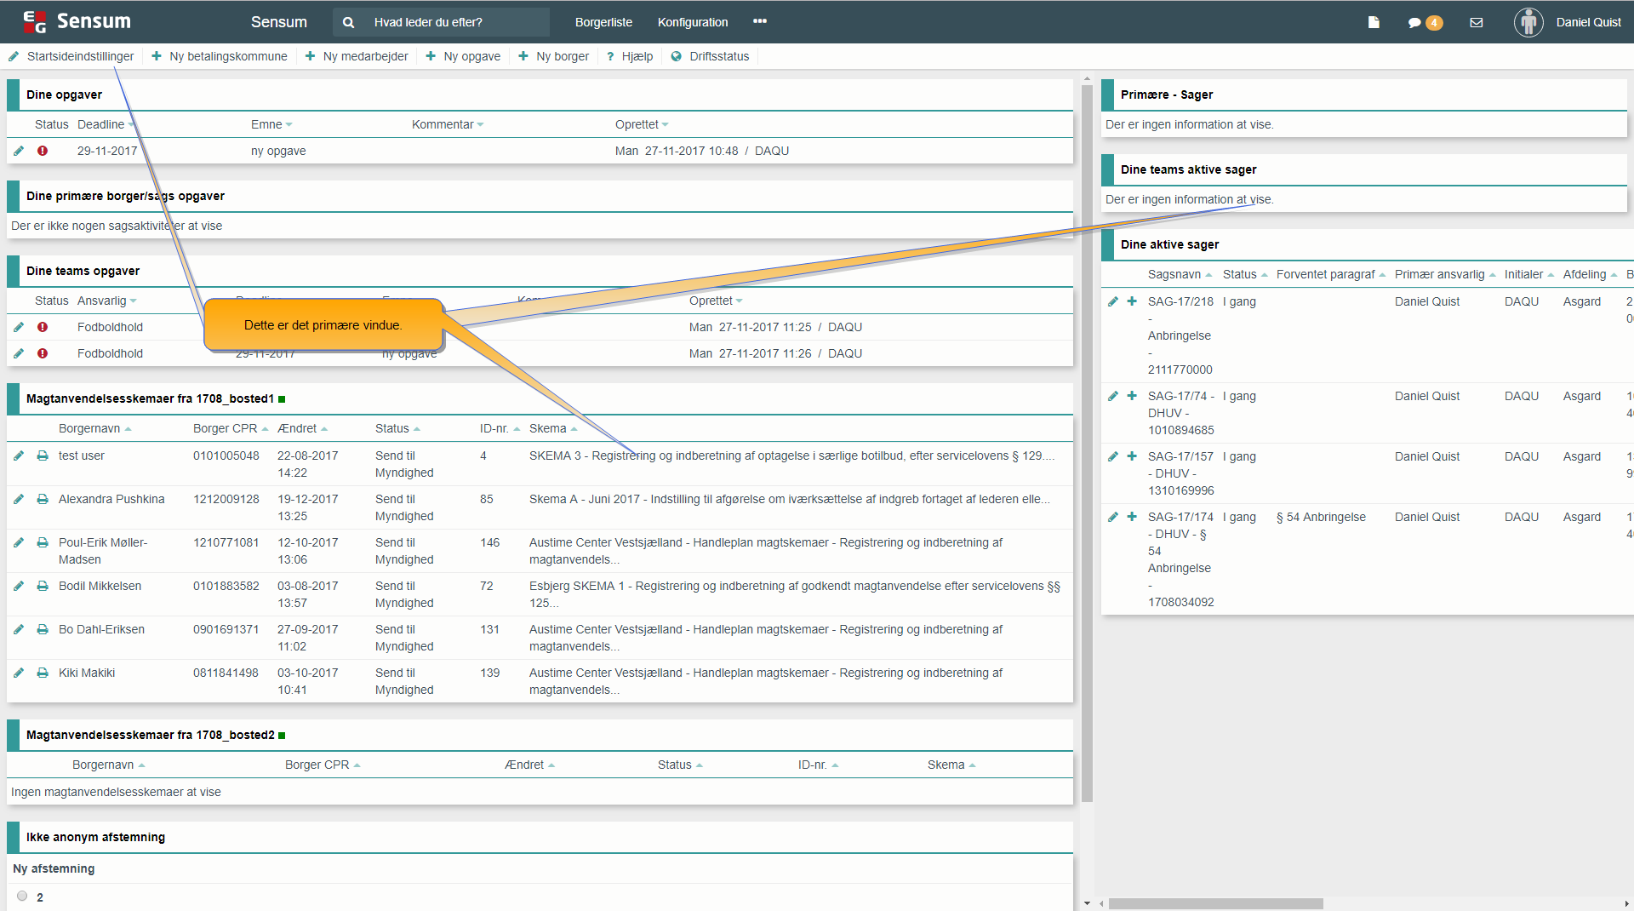Edit the test user row pencil icon
The width and height of the screenshot is (1634, 911).
point(19,455)
